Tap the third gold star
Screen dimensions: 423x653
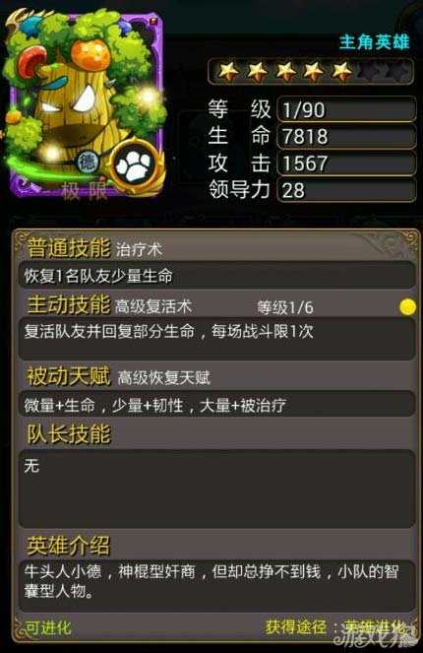click(286, 71)
